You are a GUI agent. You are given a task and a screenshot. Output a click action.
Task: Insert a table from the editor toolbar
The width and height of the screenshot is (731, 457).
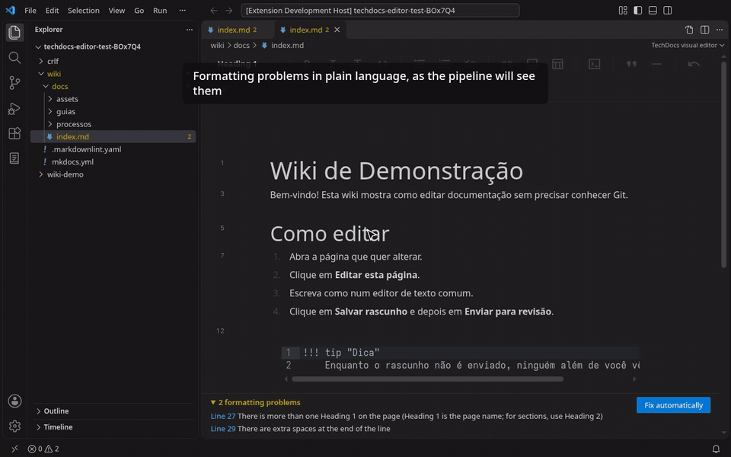[x=557, y=64]
